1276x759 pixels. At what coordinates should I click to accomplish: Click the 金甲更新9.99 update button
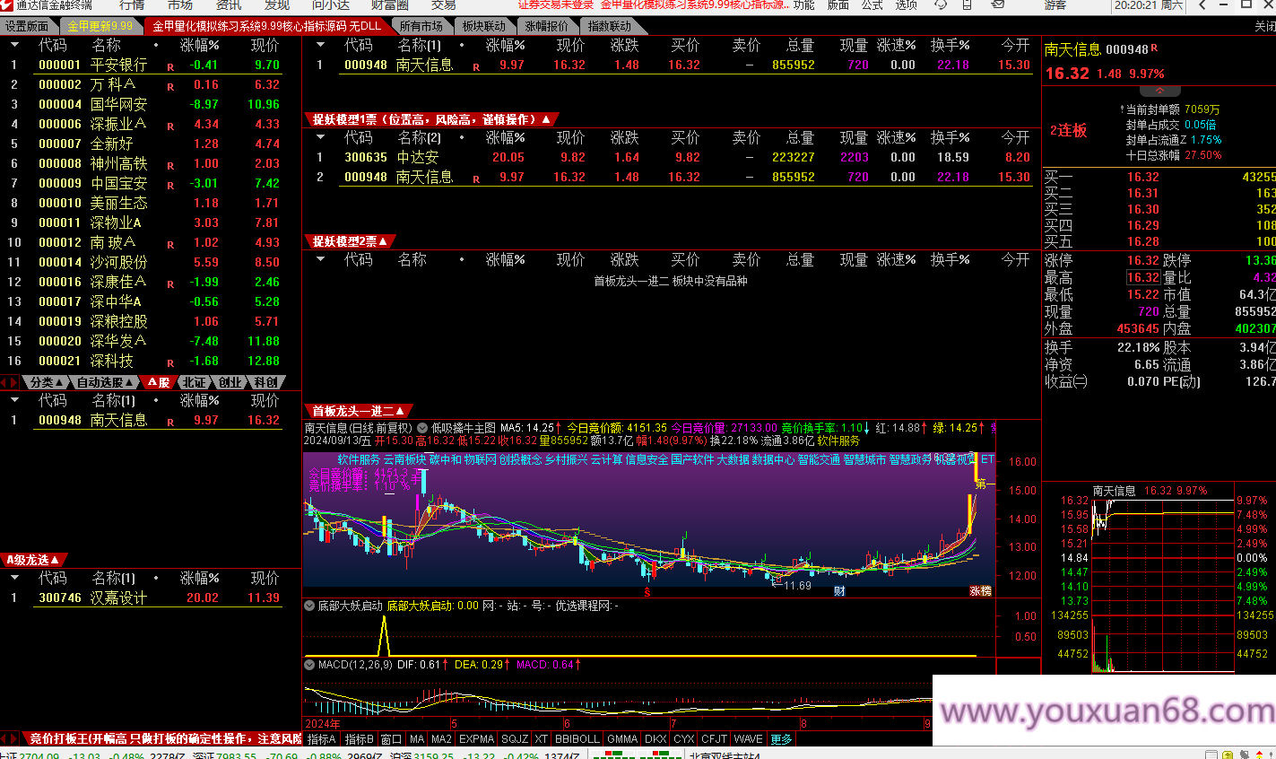click(x=99, y=25)
